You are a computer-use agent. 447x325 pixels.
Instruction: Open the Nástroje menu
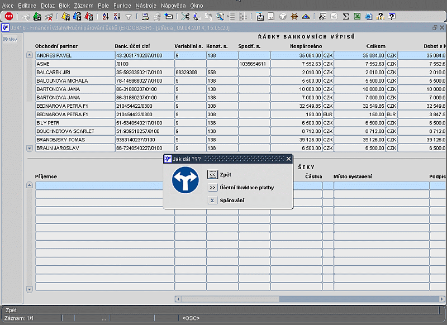click(145, 5)
